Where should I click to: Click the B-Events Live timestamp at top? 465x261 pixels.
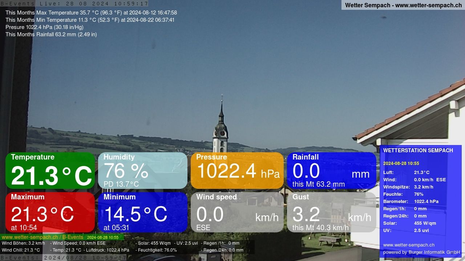click(x=74, y=4)
